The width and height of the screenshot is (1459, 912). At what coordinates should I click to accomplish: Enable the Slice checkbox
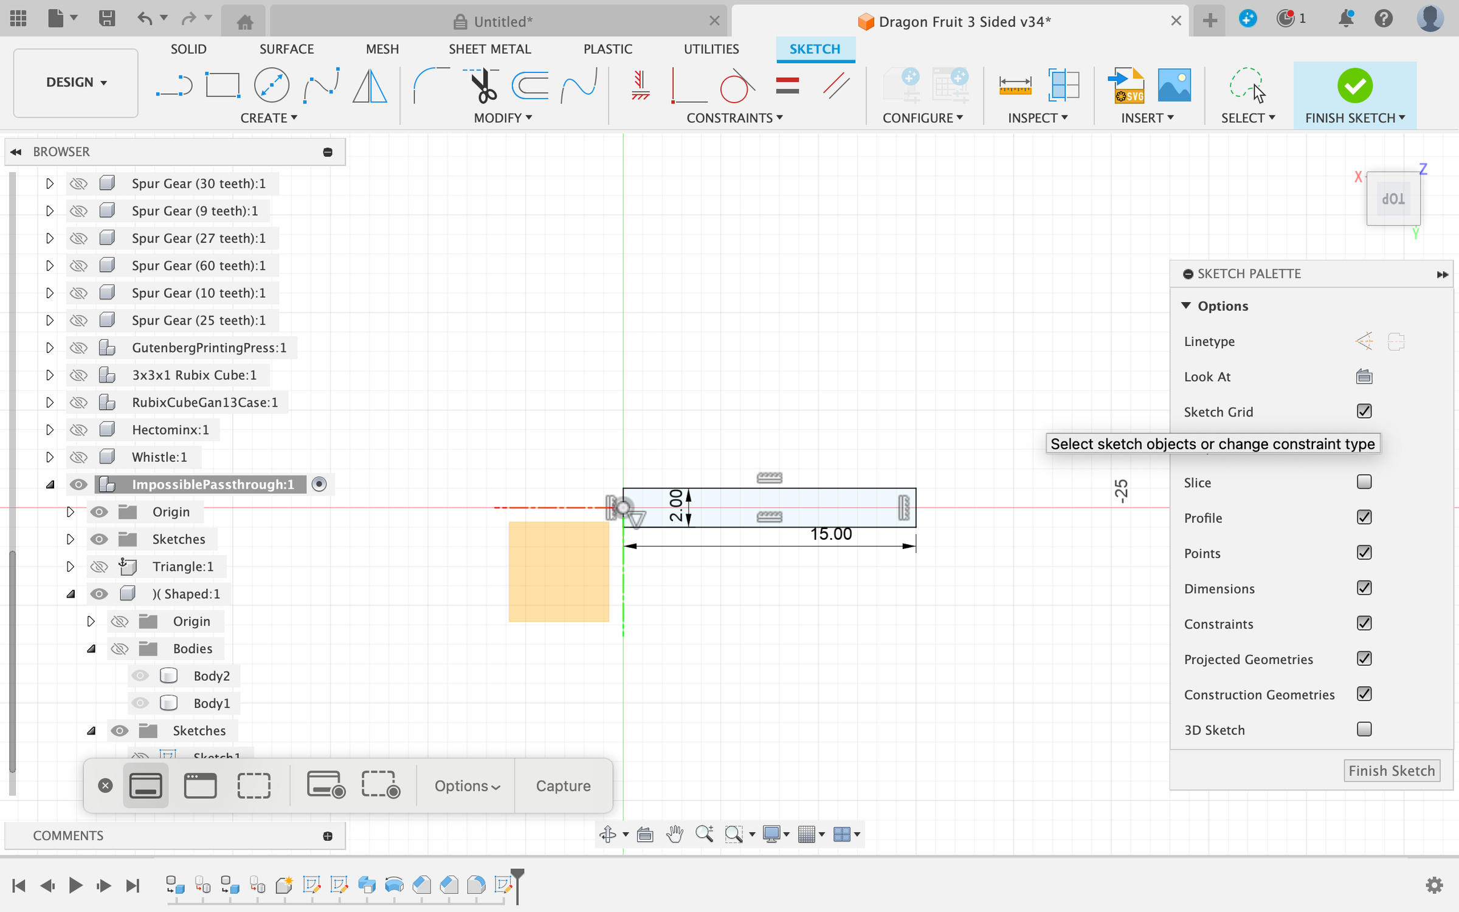(x=1364, y=482)
